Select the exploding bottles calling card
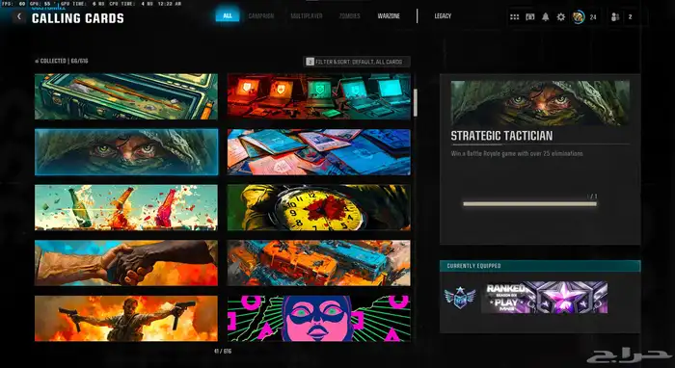675x368 pixels. 126,208
